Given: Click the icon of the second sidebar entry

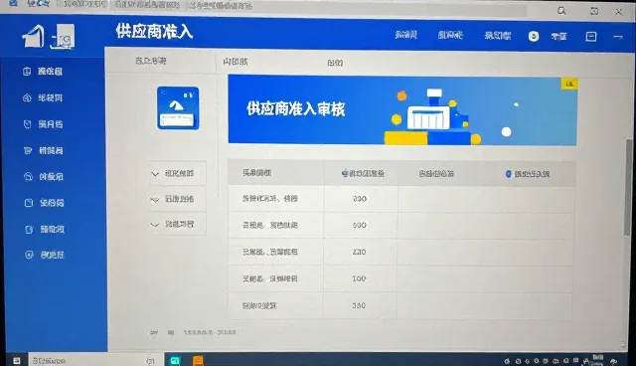Looking at the screenshot, I should point(27,97).
